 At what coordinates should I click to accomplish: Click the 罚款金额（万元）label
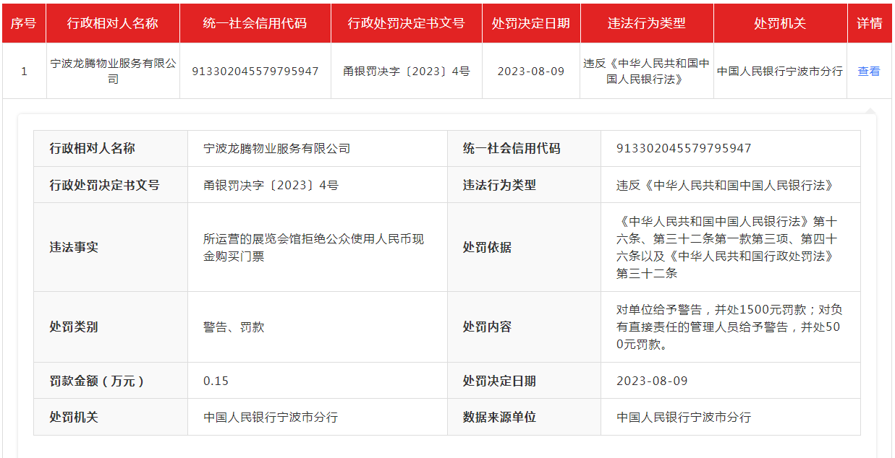point(97,381)
